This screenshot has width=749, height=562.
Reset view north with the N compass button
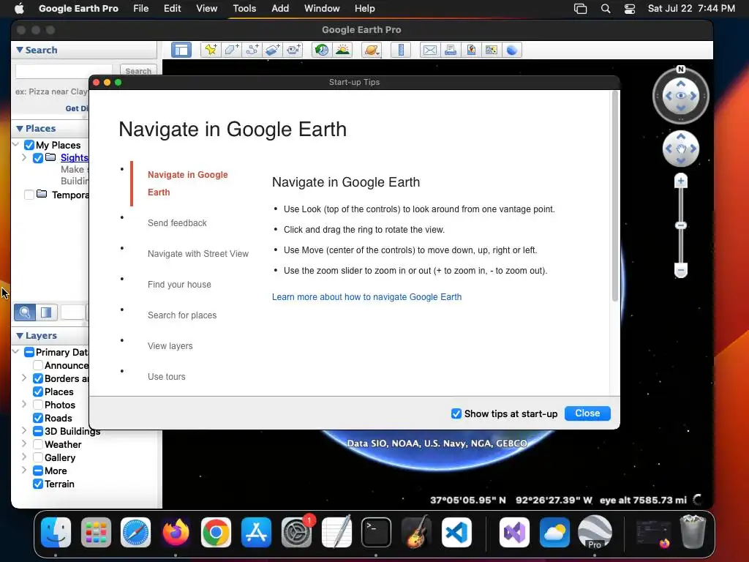point(681,70)
